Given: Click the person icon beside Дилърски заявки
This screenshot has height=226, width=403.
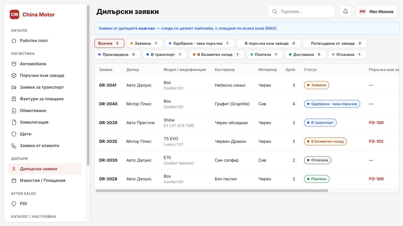Looking at the screenshot, I should (x=14, y=169).
